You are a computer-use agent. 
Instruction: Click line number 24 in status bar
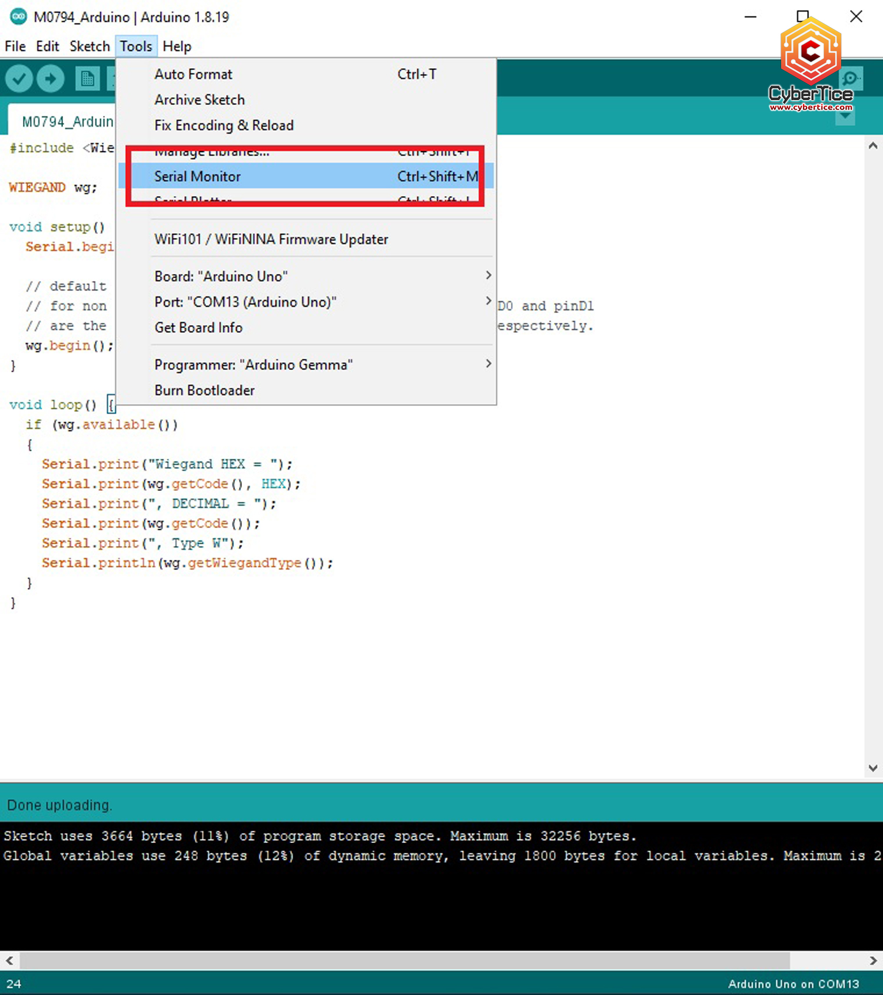[14, 984]
